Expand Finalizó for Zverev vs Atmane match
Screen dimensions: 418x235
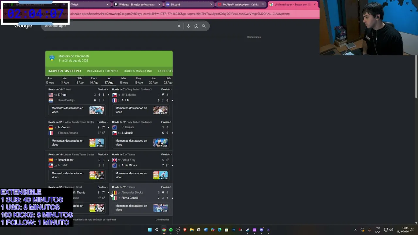[x=103, y=122]
